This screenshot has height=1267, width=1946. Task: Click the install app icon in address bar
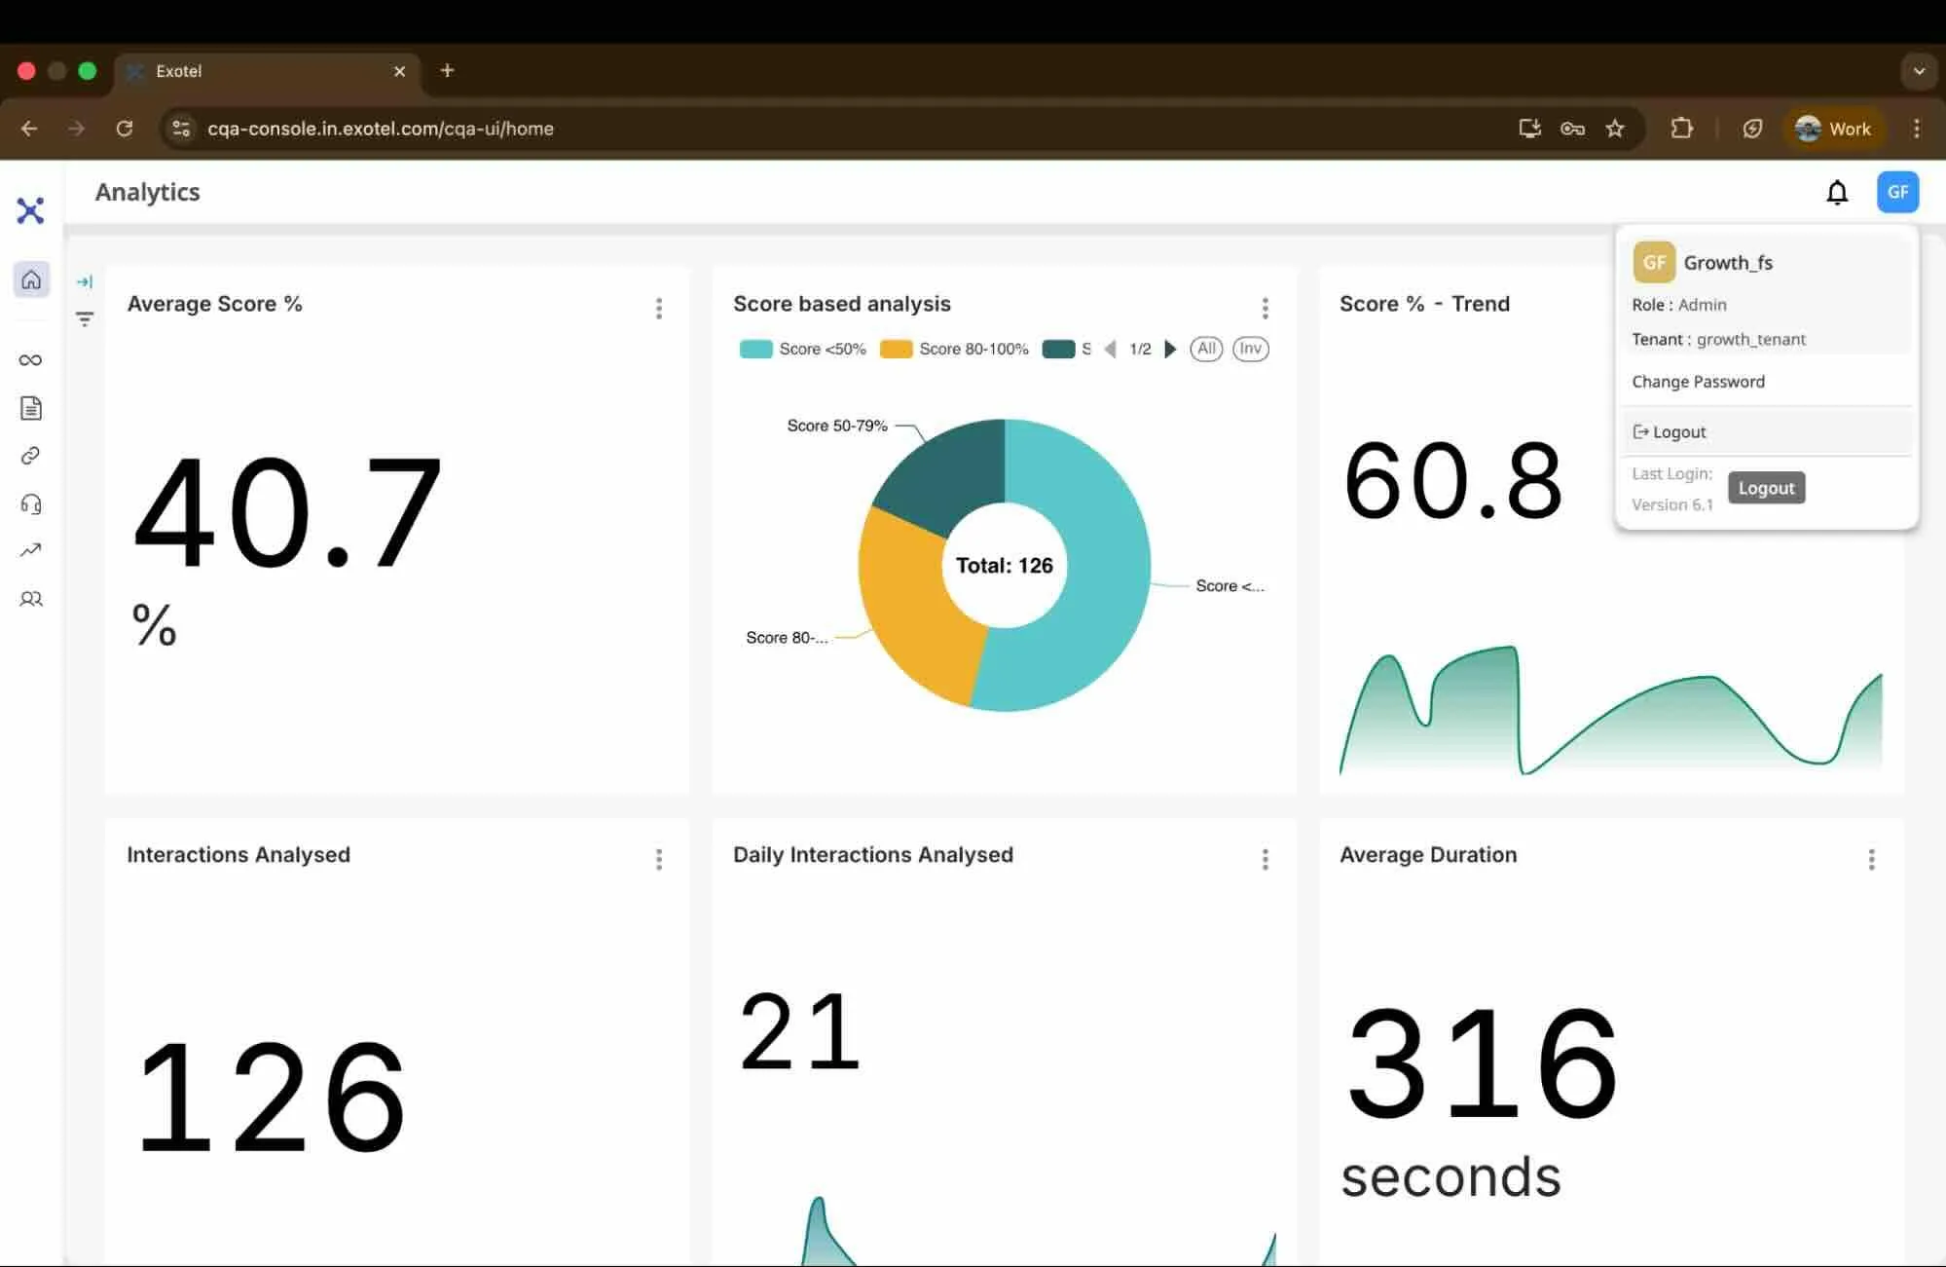1529,129
